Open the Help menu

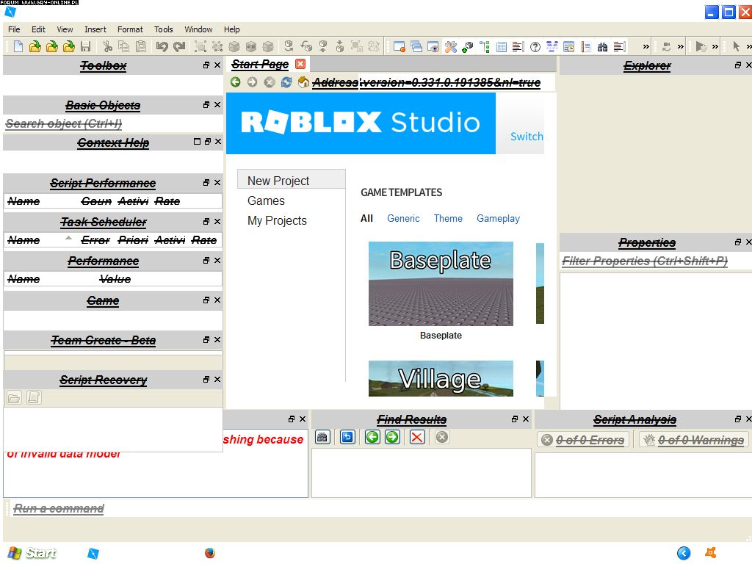tap(231, 29)
